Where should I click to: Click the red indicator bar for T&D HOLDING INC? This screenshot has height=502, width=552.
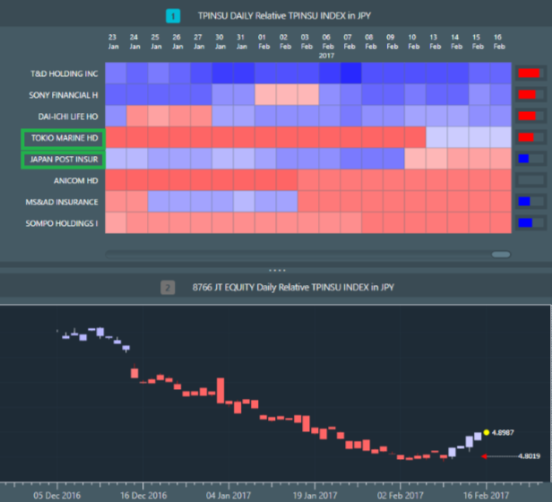click(530, 74)
